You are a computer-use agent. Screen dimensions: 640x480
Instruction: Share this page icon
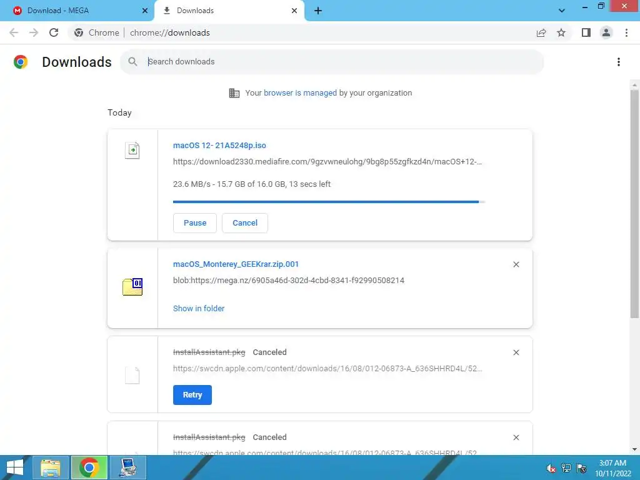tap(541, 32)
